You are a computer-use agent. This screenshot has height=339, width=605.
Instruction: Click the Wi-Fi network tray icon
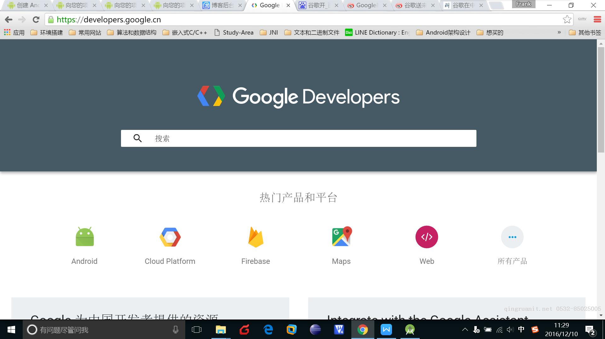499,330
